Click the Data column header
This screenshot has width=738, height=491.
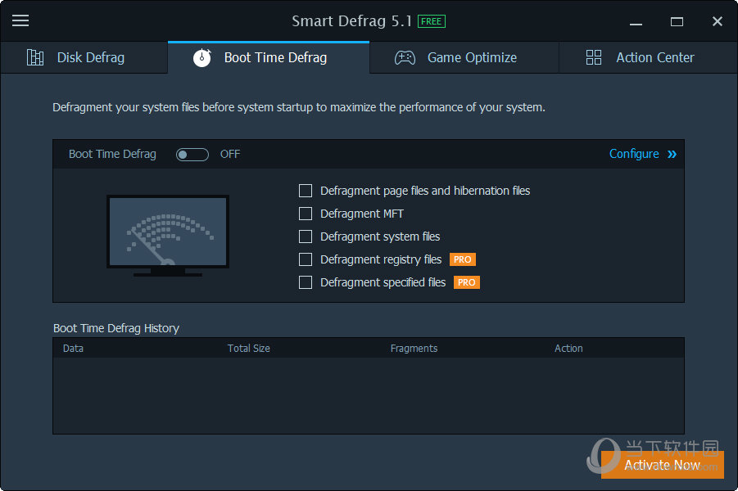73,349
